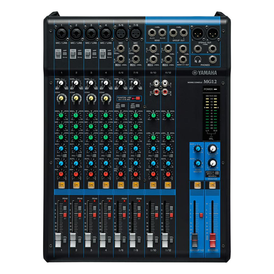Click the channel 9 white RCA input
Viewport: 274px width, 274px height.
pyautogui.click(x=156, y=83)
